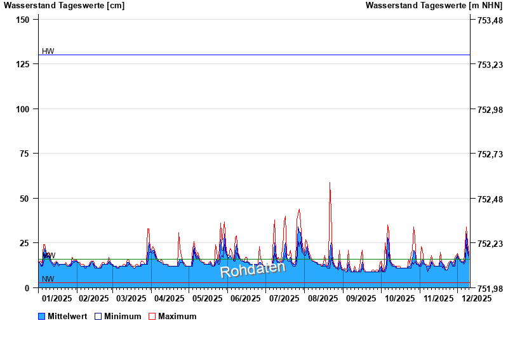Click the 100 value on the left axis
508x349 pixels.
pyautogui.click(x=23, y=109)
